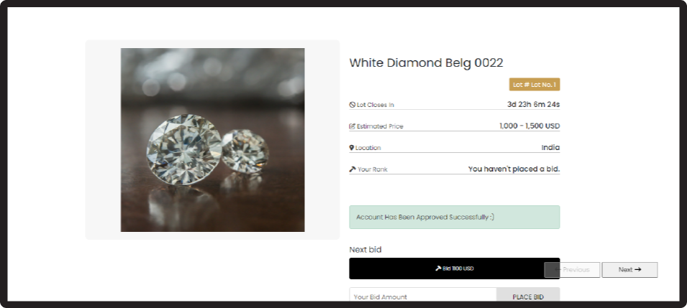The image size is (687, 308).
Task: Click the gold Lot No. 1 badge
Action: point(534,85)
